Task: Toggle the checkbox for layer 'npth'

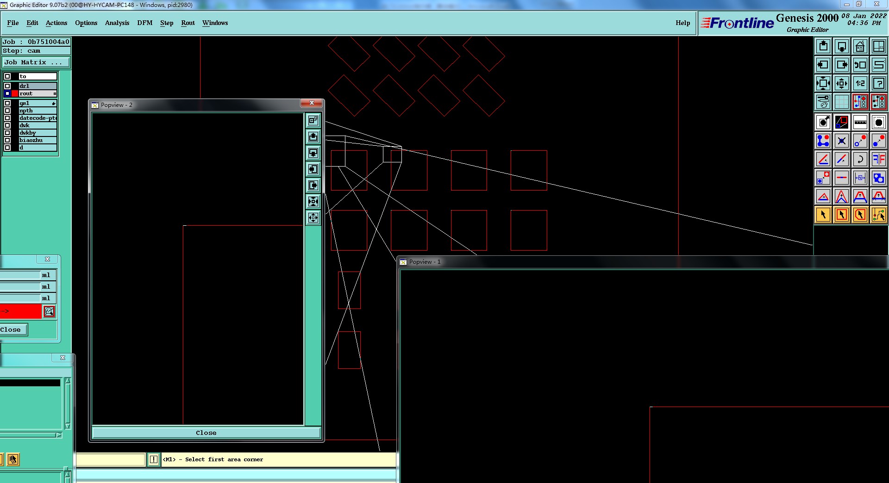Action: (x=7, y=111)
